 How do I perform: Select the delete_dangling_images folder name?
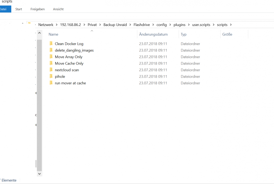(x=74, y=50)
